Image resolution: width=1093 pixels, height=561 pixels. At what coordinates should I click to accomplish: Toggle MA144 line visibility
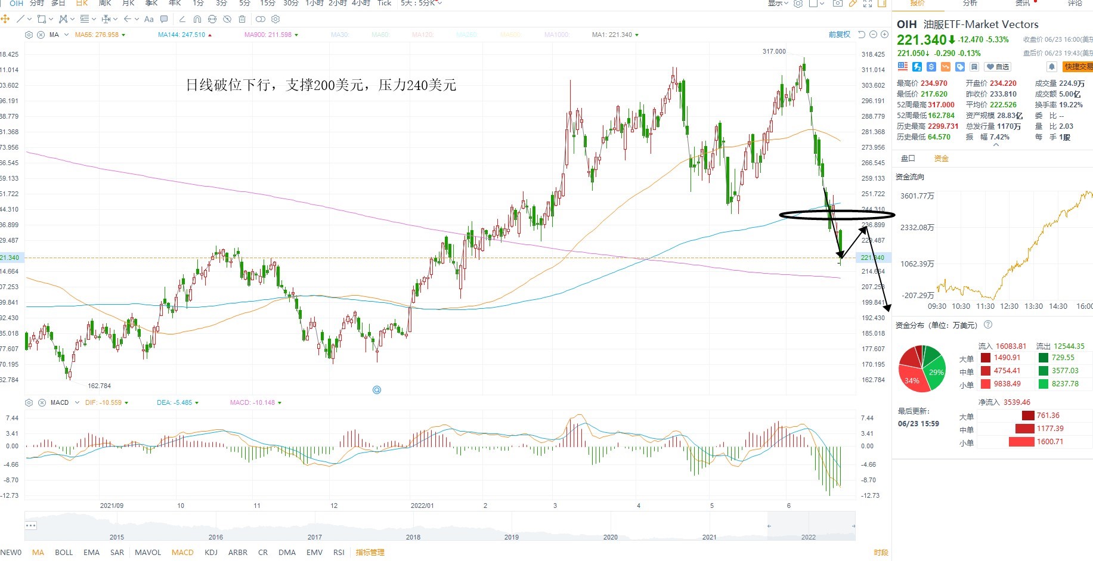(x=184, y=35)
